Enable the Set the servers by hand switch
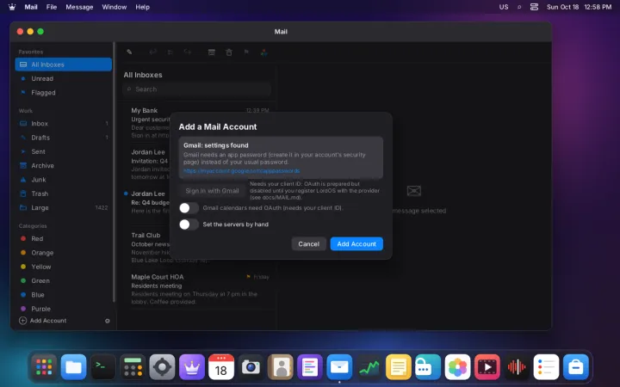This screenshot has width=620, height=387. [189, 224]
